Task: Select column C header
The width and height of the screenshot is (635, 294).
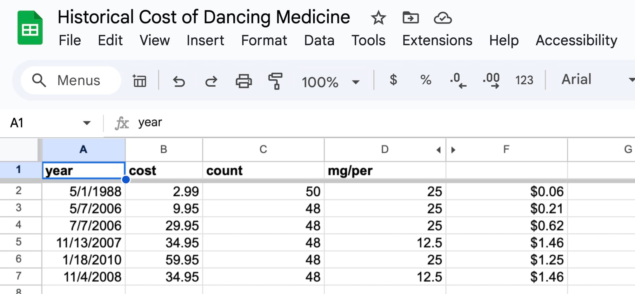Action: point(263,149)
